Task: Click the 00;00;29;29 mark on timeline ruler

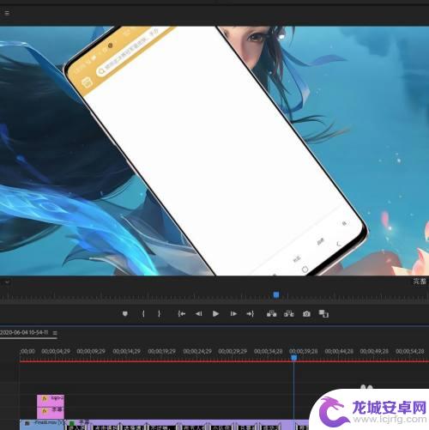Action: pyautogui.click(x=233, y=351)
